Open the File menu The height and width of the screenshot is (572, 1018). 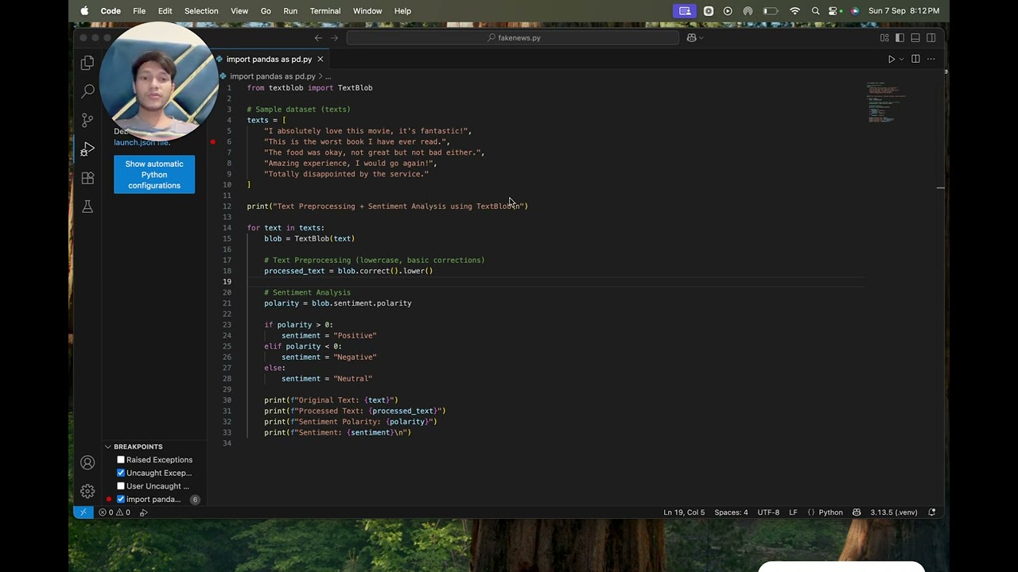point(139,11)
